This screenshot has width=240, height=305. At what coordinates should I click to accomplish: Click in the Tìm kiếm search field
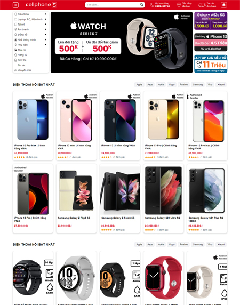pos(113,5)
